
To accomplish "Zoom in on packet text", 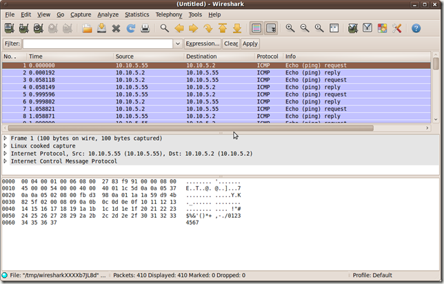I will pos(290,28).
